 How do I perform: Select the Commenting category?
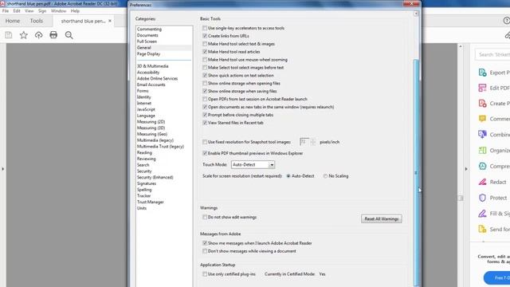click(149, 29)
